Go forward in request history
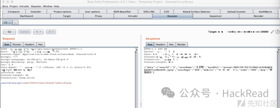This screenshot has height=108, width=280. tap(51, 32)
